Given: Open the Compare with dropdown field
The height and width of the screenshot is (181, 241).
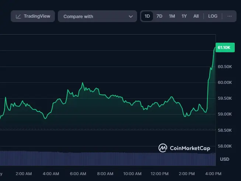Looking at the screenshot, I should point(98,17).
